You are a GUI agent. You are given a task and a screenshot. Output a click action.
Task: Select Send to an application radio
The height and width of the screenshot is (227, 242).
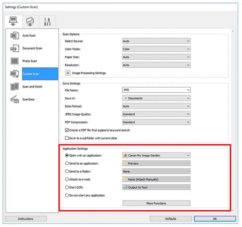(x=67, y=163)
